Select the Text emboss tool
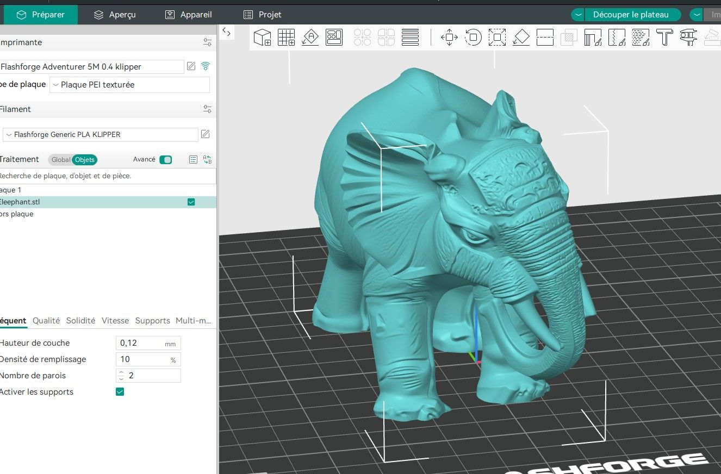 [x=664, y=37]
